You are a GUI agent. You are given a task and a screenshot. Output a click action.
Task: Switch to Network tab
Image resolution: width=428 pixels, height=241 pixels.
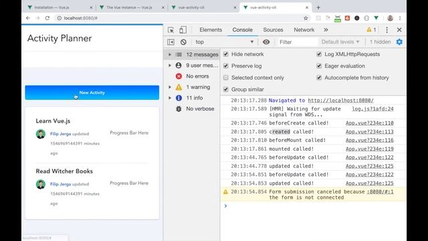304,29
